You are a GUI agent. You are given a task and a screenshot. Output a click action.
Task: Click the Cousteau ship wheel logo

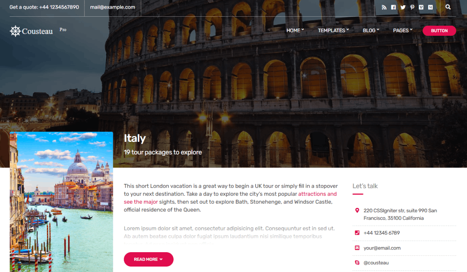click(x=15, y=31)
